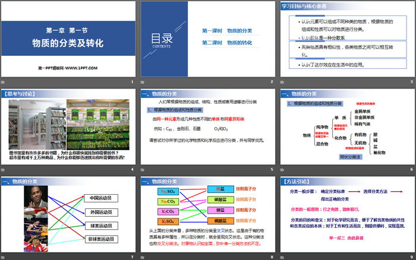Select the 目录 contents slide thumbnail

[207, 39]
